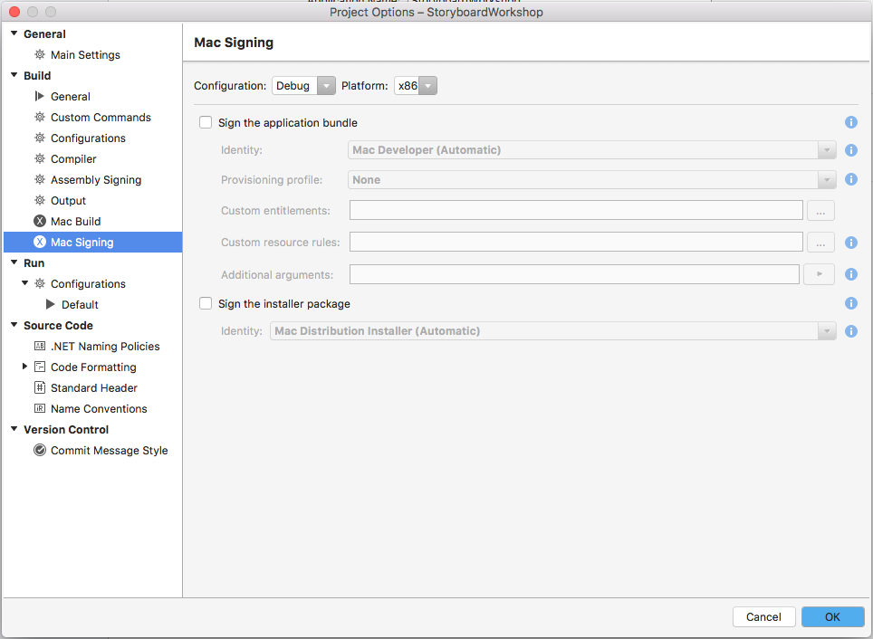Viewport: 873px width, 639px height.
Task: Open the Main Settings page
Action: (x=85, y=55)
